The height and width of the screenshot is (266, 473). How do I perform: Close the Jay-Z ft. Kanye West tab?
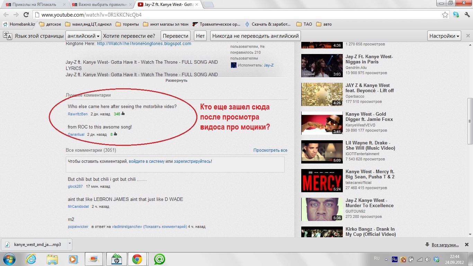pyautogui.click(x=196, y=5)
